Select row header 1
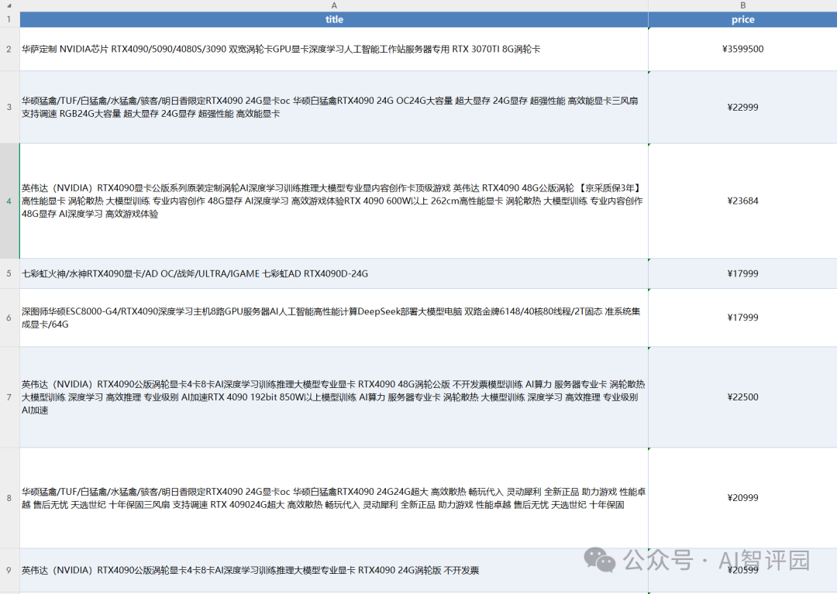Image resolution: width=837 pixels, height=594 pixels. pyautogui.click(x=9, y=19)
